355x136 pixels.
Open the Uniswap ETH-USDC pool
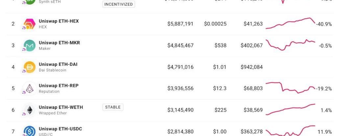click(60, 129)
